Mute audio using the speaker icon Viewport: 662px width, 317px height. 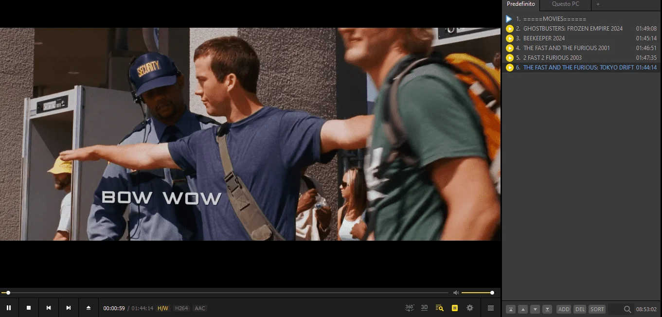click(456, 293)
